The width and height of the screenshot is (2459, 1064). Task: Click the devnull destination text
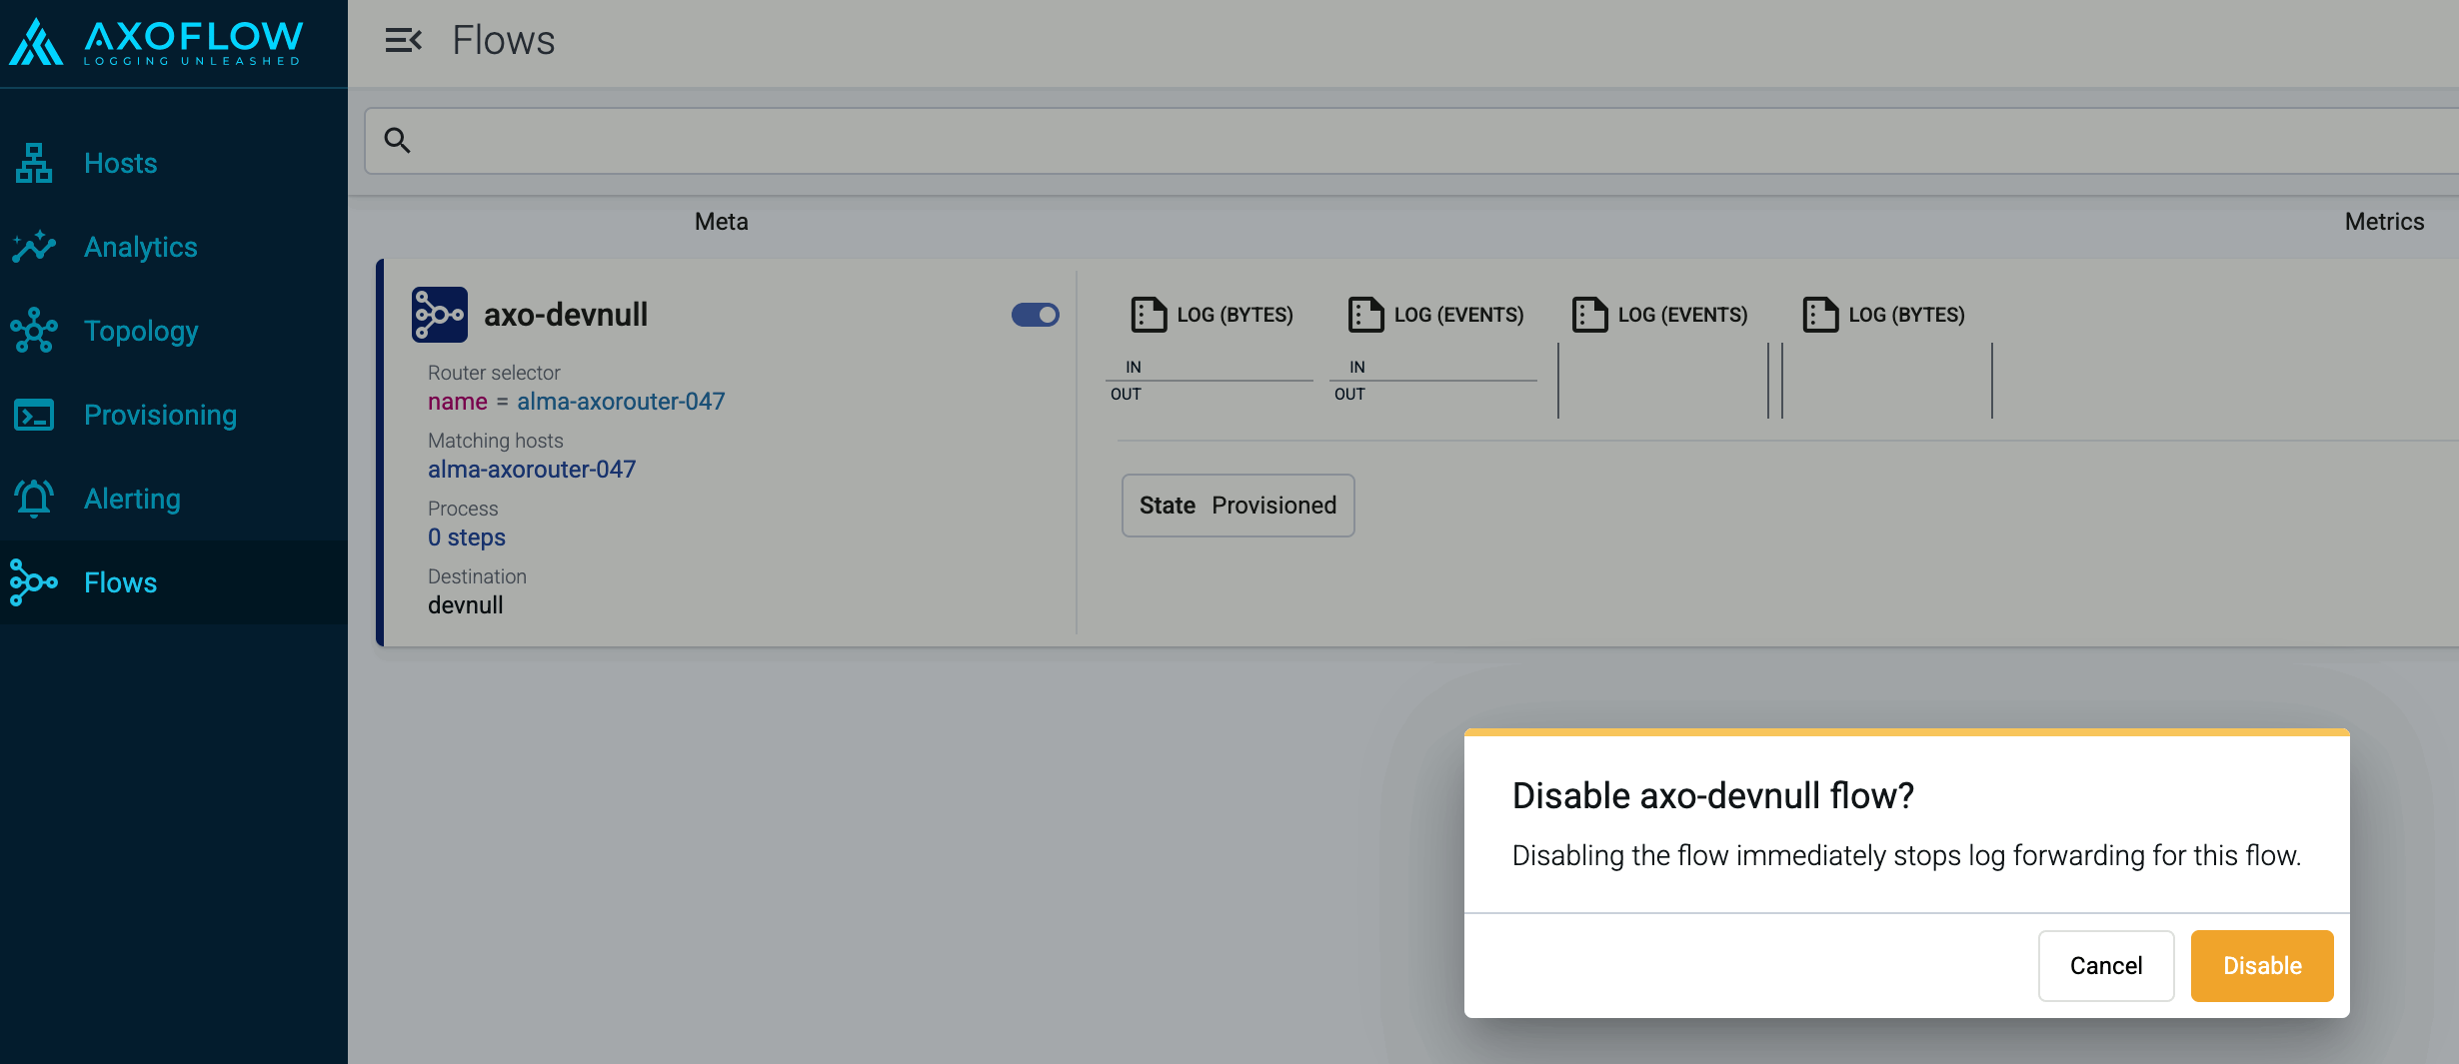tap(466, 605)
